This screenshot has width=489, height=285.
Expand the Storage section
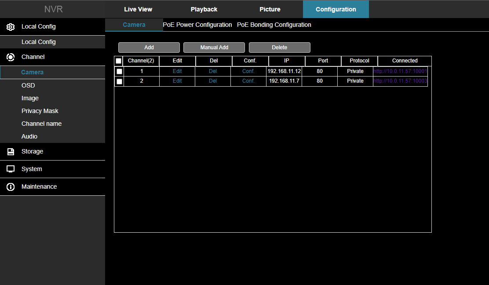[32, 151]
